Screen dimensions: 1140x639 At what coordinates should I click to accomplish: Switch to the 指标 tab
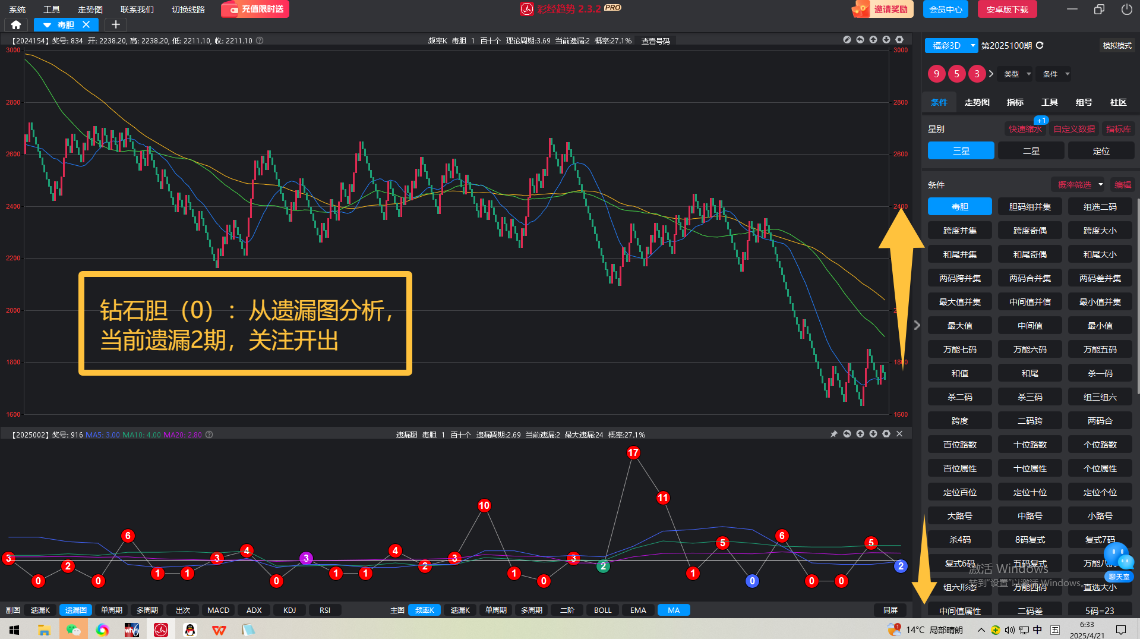click(1015, 102)
